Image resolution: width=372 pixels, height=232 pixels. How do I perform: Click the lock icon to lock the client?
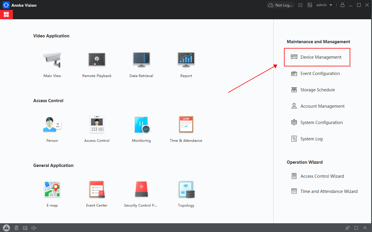tap(343, 5)
